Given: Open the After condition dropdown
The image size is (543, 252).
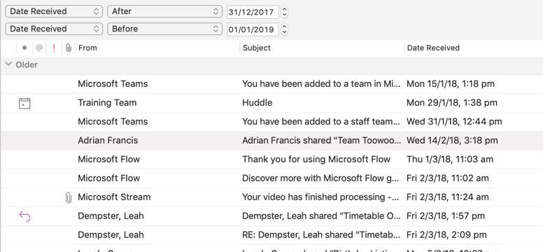Looking at the screenshot, I should [164, 11].
